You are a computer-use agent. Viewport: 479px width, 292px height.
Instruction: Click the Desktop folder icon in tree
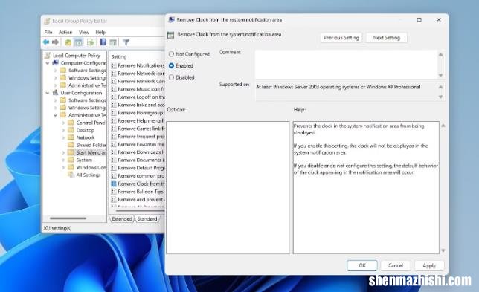(71, 130)
